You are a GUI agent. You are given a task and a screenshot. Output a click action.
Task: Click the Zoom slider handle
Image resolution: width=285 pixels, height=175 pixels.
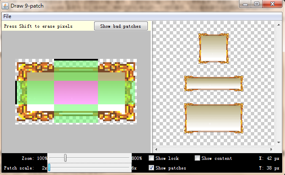click(65, 158)
